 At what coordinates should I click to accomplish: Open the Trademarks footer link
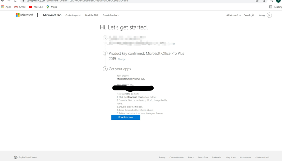coord(217,158)
